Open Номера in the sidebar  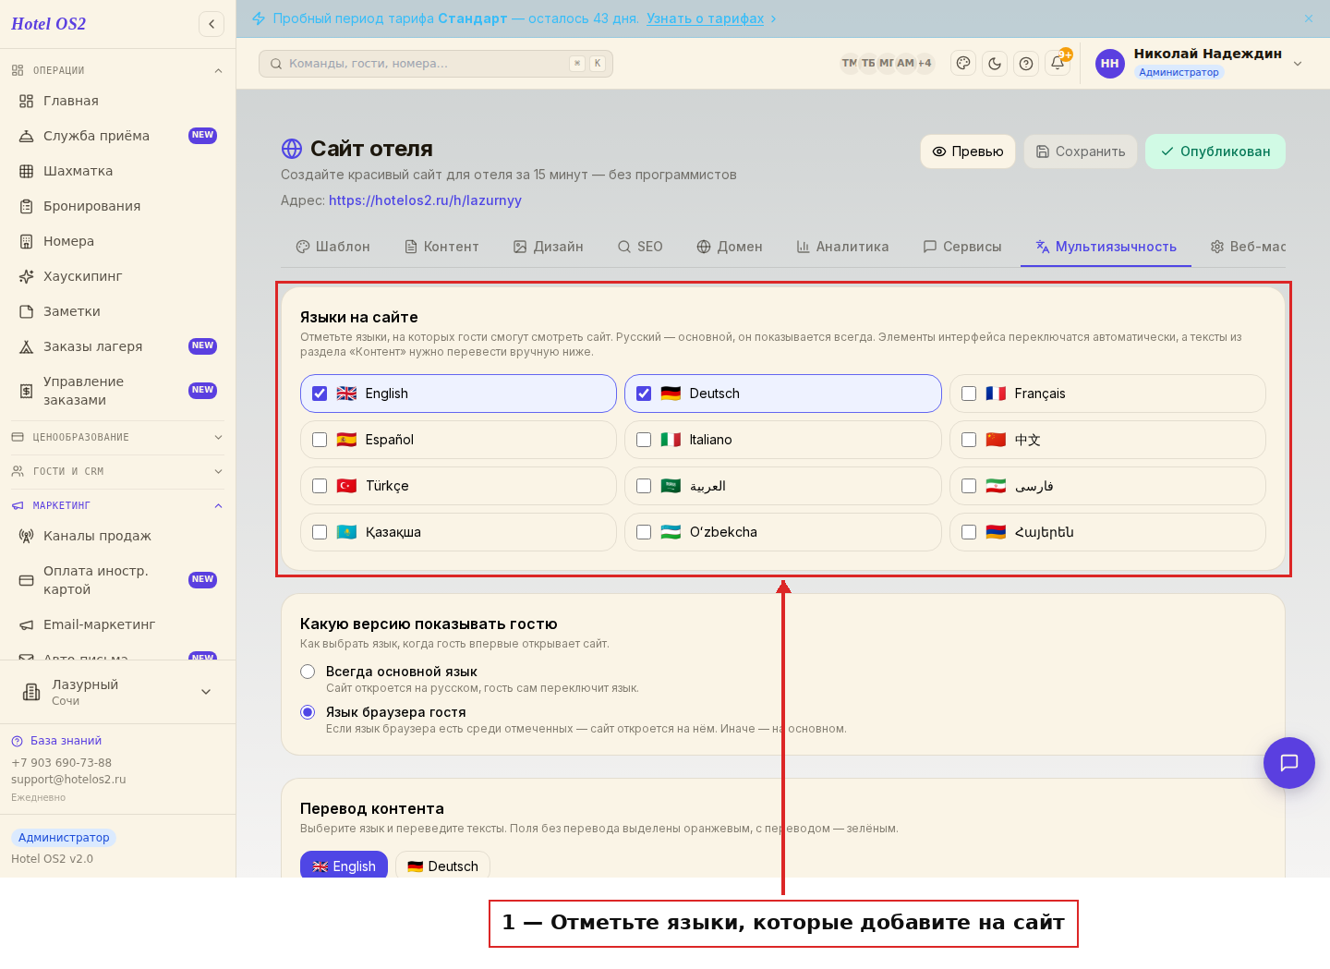coord(118,241)
